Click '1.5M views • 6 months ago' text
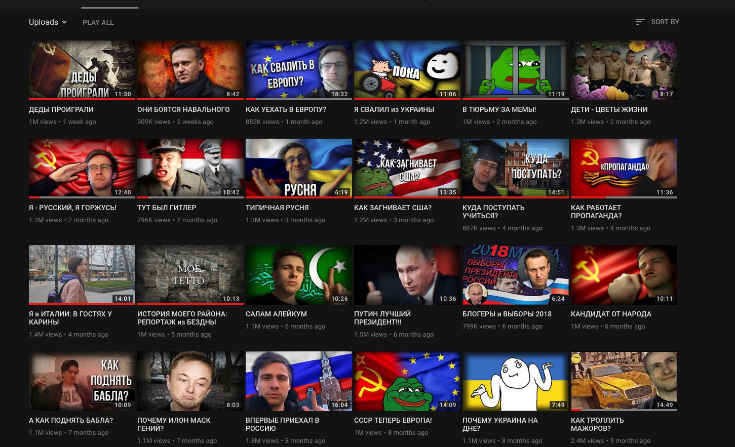The image size is (735, 447). (394, 334)
